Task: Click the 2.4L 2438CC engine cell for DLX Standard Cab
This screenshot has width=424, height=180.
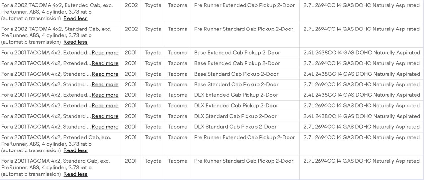Action: pos(362,116)
